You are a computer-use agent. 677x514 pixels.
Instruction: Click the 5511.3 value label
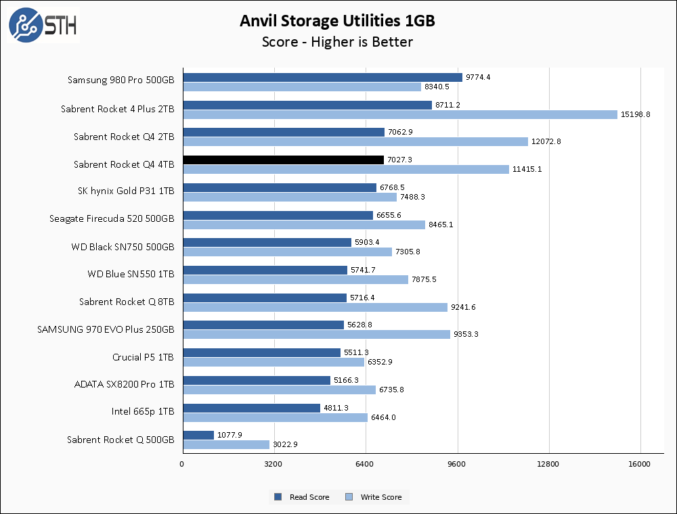pyautogui.click(x=356, y=352)
